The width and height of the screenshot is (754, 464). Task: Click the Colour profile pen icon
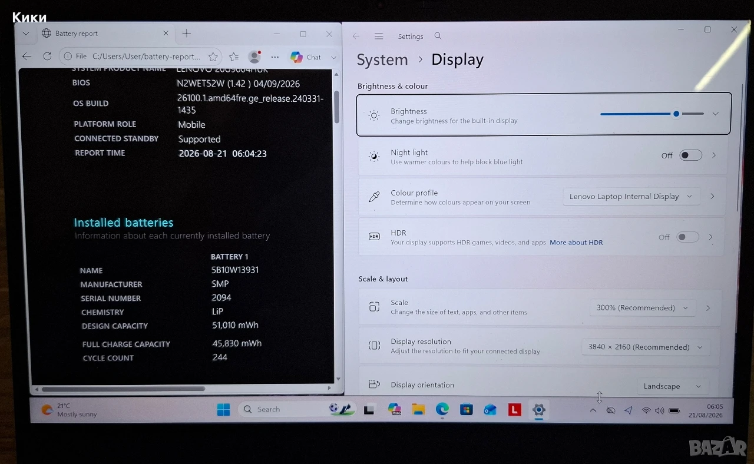pyautogui.click(x=374, y=197)
